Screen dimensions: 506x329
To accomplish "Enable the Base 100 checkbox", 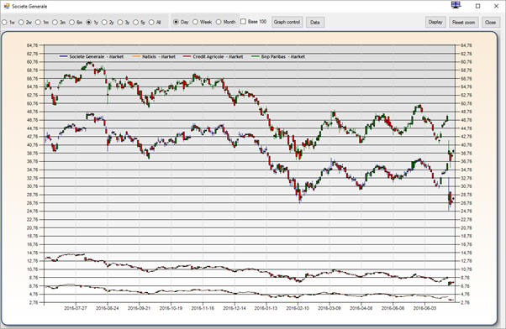I will pos(243,22).
